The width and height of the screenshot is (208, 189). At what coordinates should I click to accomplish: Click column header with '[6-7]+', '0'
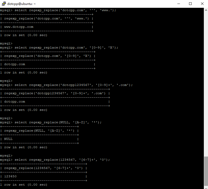(x=43, y=168)
